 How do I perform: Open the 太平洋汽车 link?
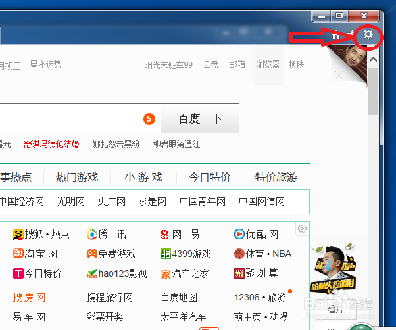[184, 317]
